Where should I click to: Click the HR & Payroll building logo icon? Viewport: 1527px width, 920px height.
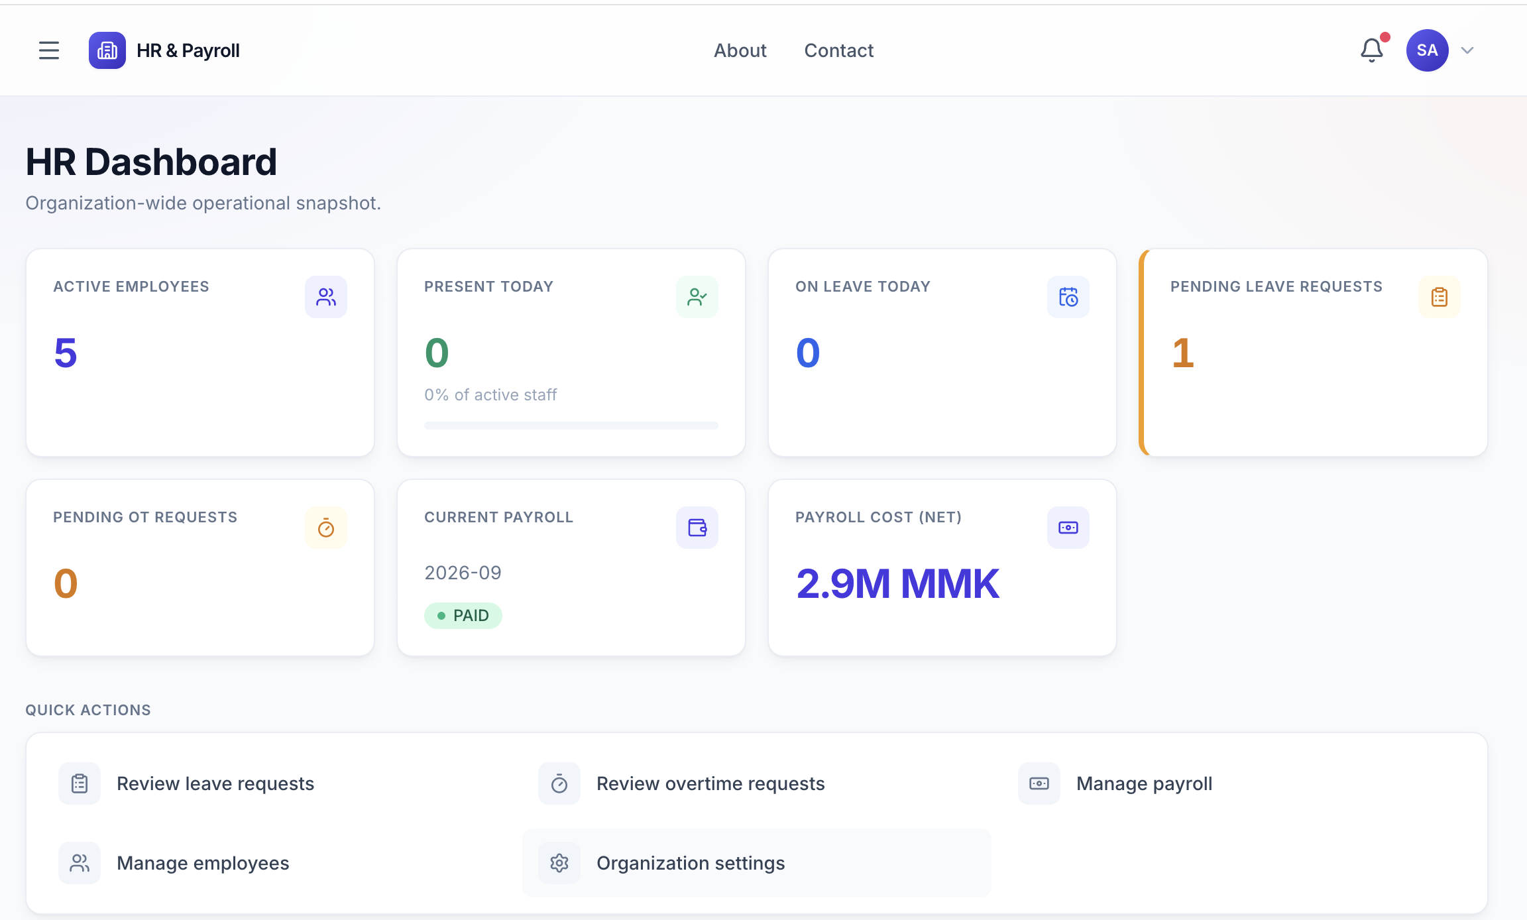tap(107, 50)
